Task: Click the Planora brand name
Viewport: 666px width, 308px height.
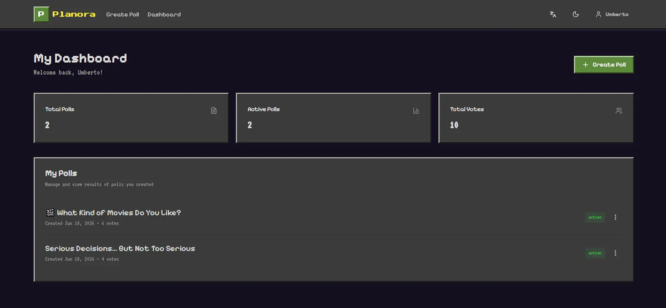Action: 74,14
